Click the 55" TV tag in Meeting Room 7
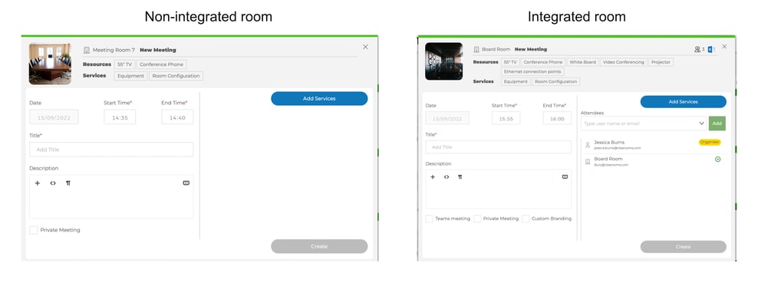 pyautogui.click(x=124, y=64)
